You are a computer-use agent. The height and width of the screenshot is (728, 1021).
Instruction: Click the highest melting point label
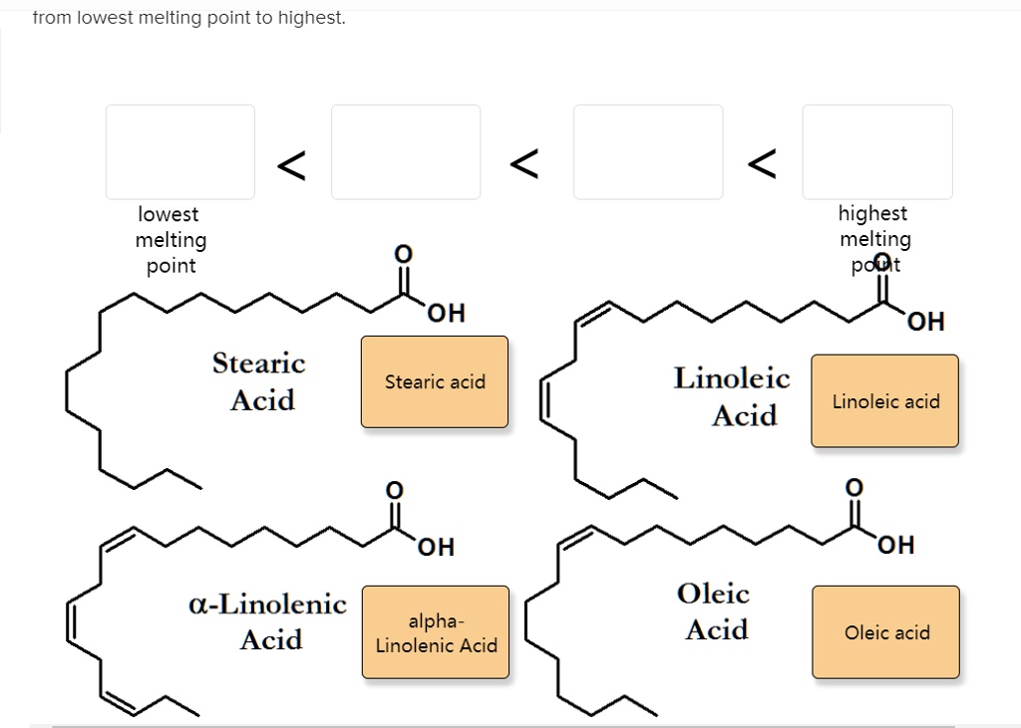point(874,238)
